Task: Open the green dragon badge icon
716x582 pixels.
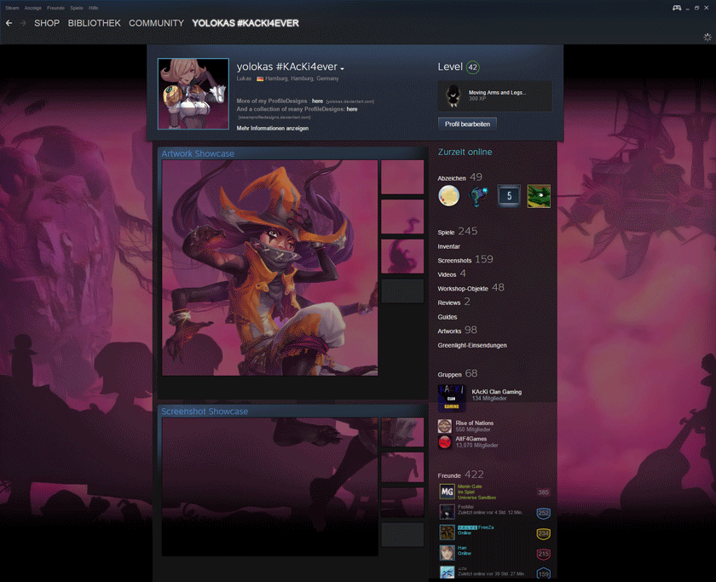Action: pos(539,196)
